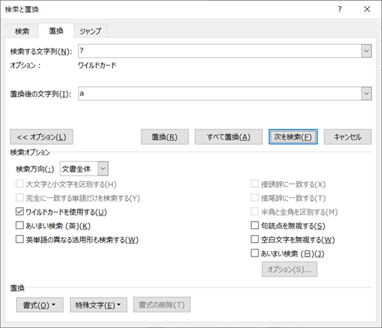Enable あいまい検索 (英) checkbox
Image resolution: width=382 pixels, height=328 pixels.
[x=20, y=226]
